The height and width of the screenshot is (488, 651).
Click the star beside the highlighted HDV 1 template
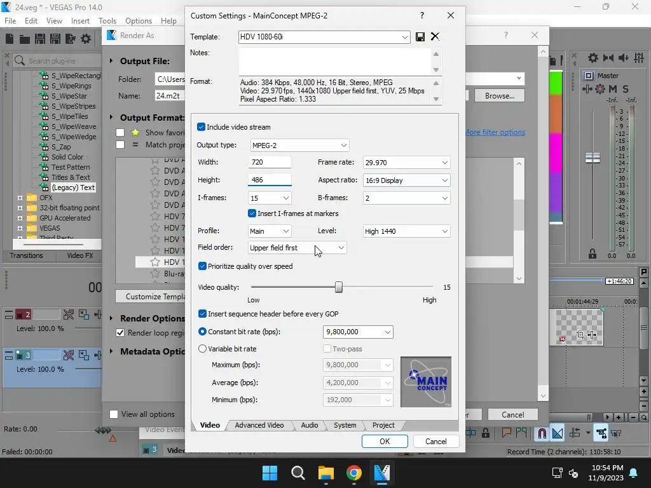click(x=155, y=262)
